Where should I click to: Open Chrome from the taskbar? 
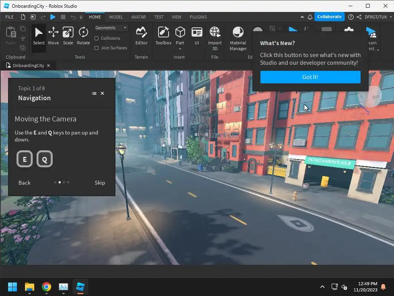coord(47,287)
